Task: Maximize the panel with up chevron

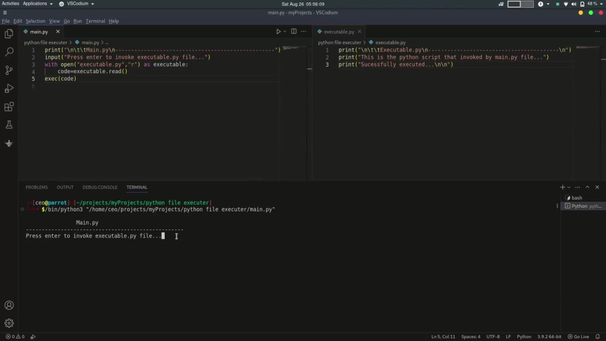Action: tap(587, 187)
